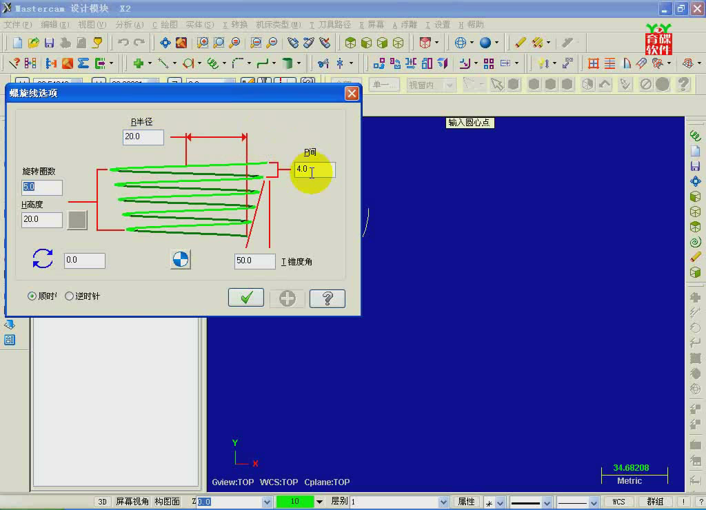Open the Z depth dropdown in status bar

[267, 502]
